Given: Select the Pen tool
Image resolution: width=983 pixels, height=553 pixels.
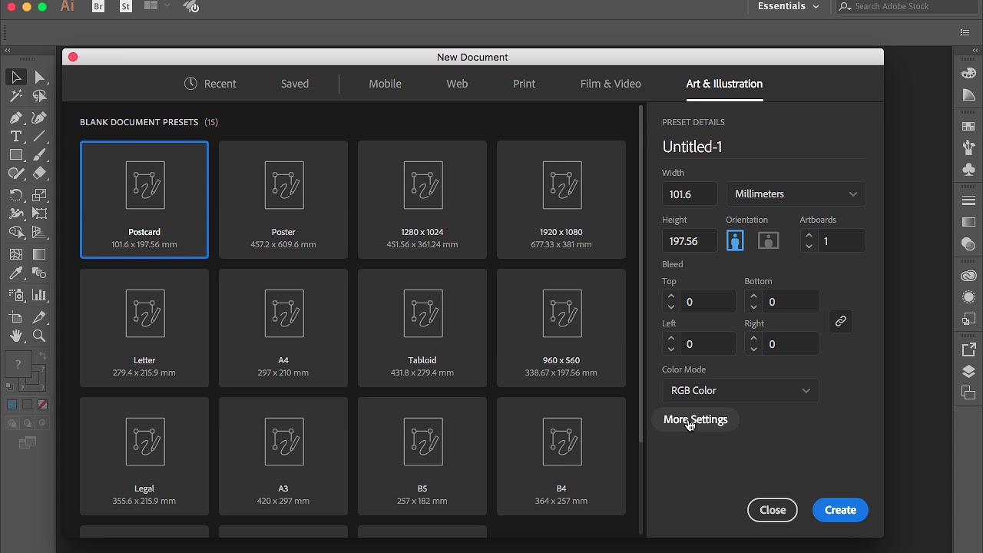Looking at the screenshot, I should click(x=16, y=118).
